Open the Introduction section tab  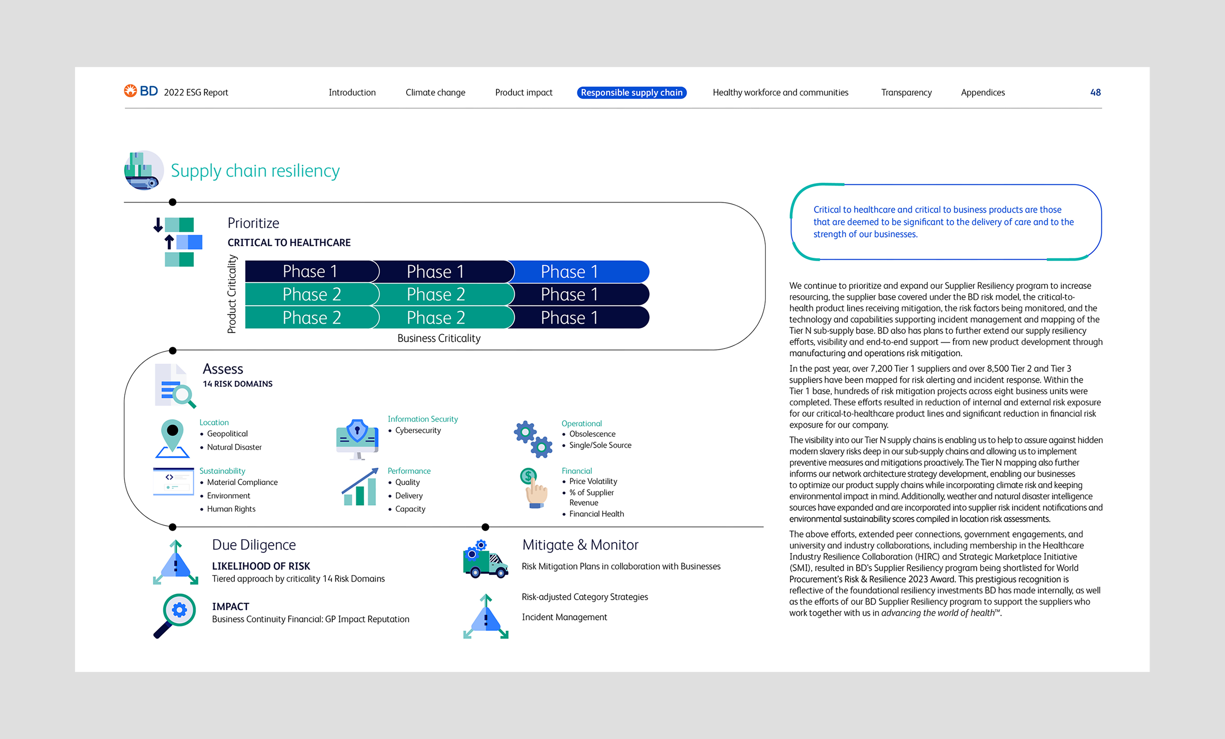point(352,93)
